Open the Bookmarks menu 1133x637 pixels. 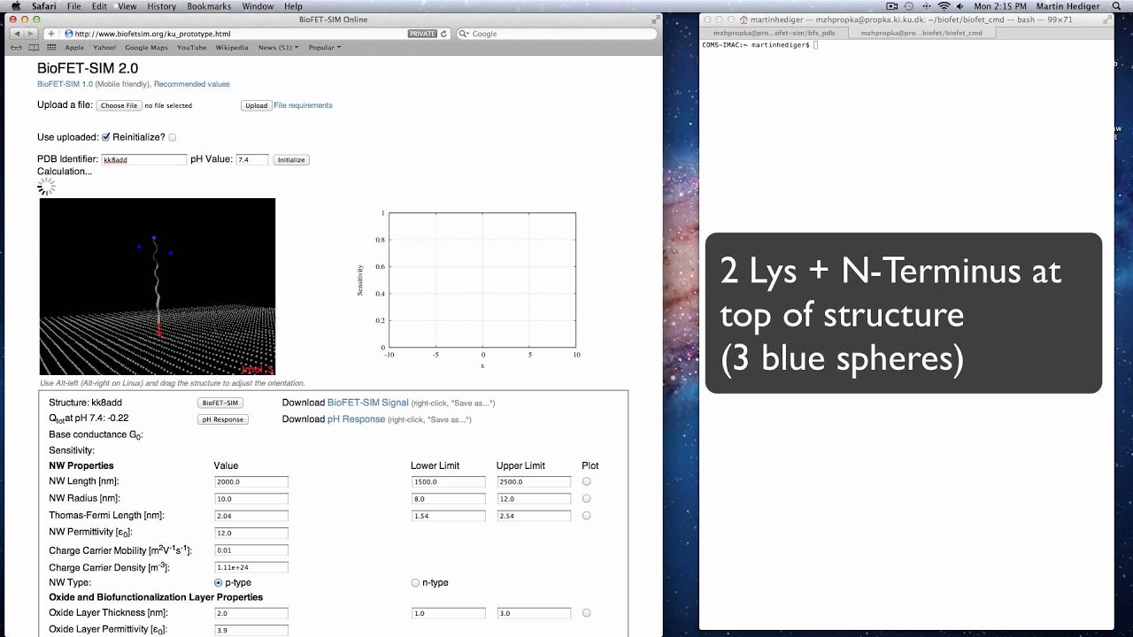(x=209, y=6)
